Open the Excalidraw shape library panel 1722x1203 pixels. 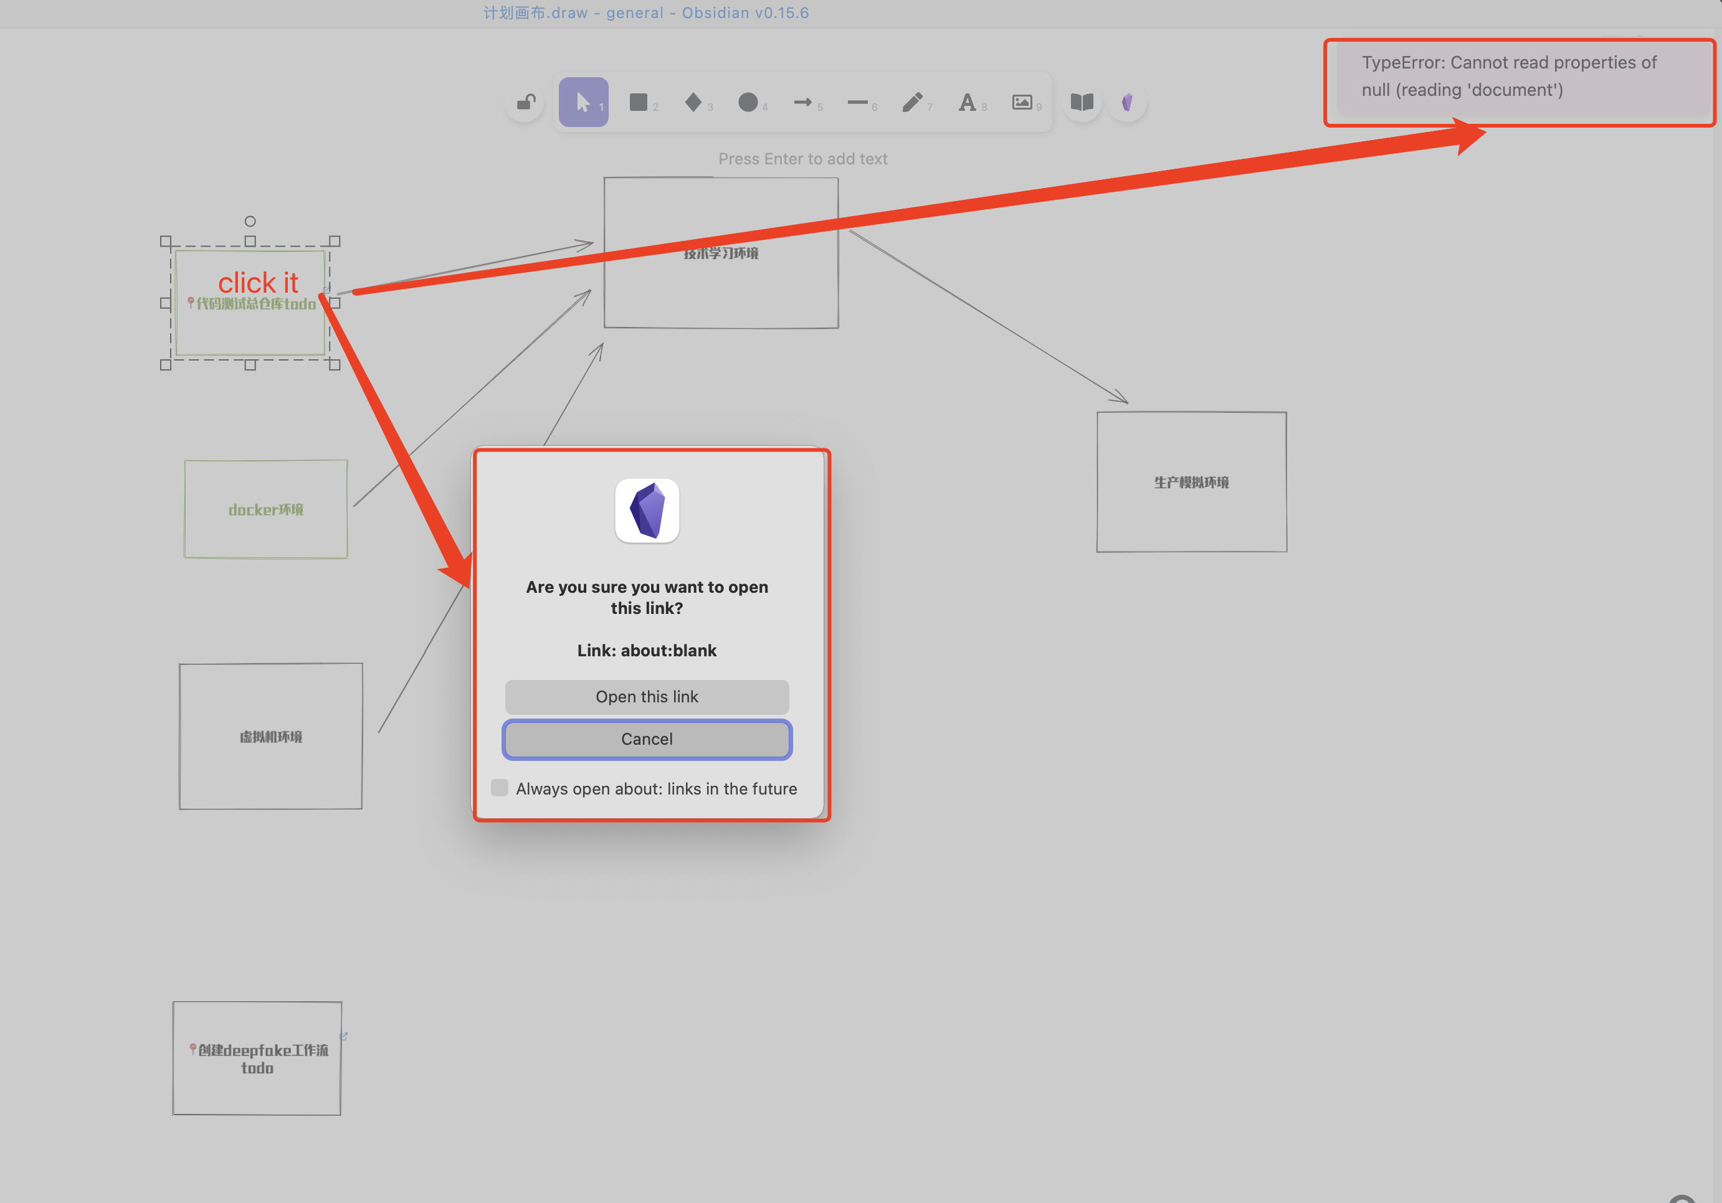[x=1082, y=102]
